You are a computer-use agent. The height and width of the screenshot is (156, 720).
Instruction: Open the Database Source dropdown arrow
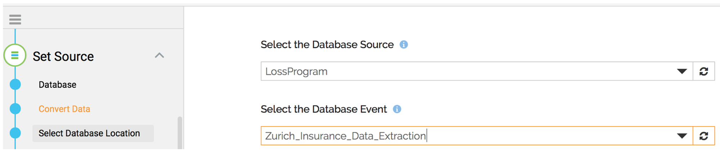(681, 71)
